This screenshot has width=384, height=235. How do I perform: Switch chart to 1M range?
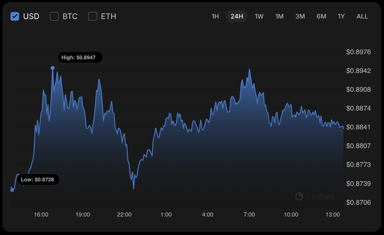280,16
